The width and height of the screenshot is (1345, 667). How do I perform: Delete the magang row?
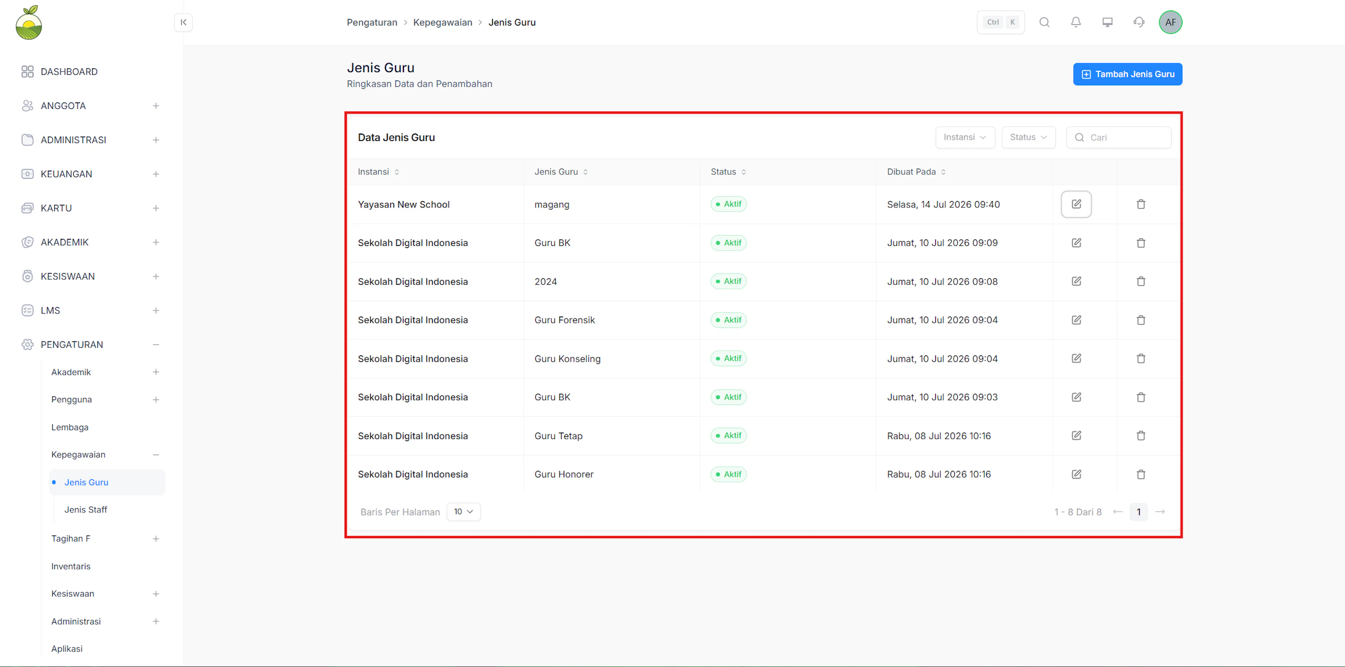click(x=1141, y=204)
